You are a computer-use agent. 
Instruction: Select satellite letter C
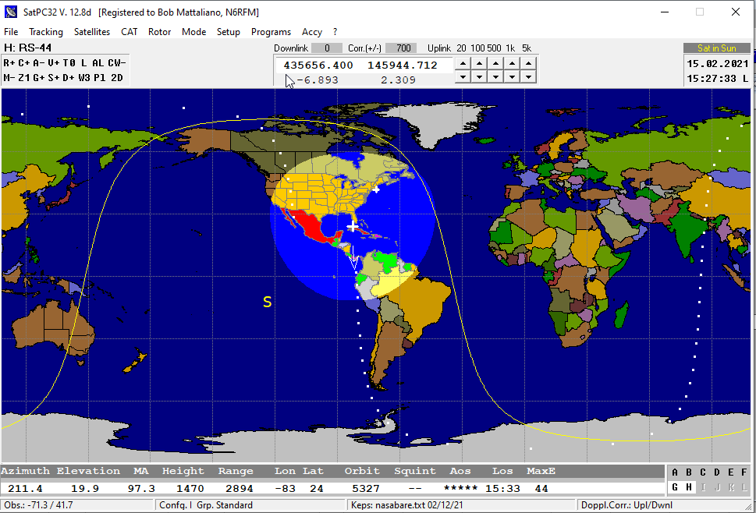click(703, 472)
